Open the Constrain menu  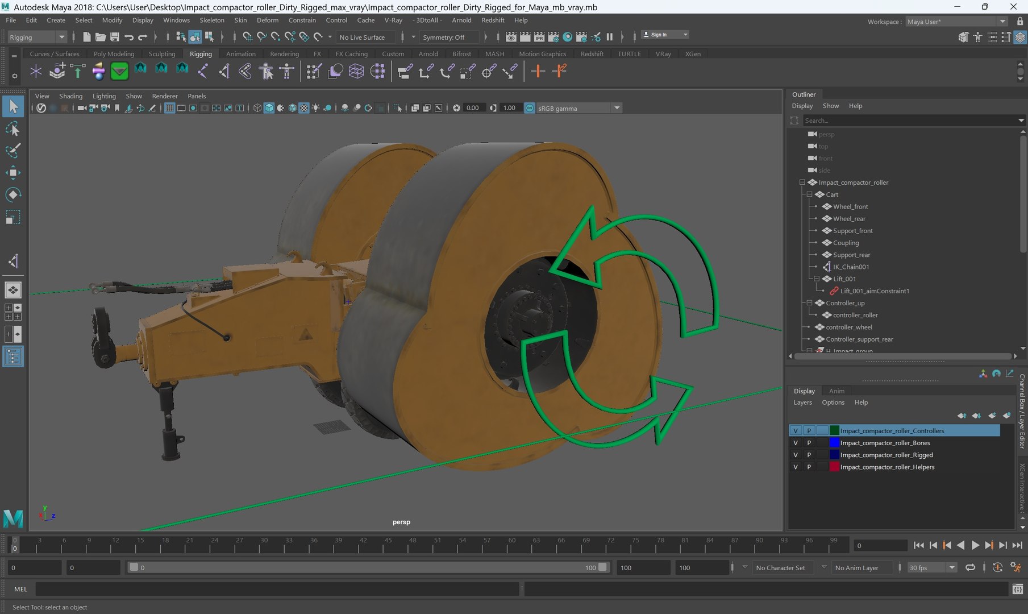coord(302,20)
